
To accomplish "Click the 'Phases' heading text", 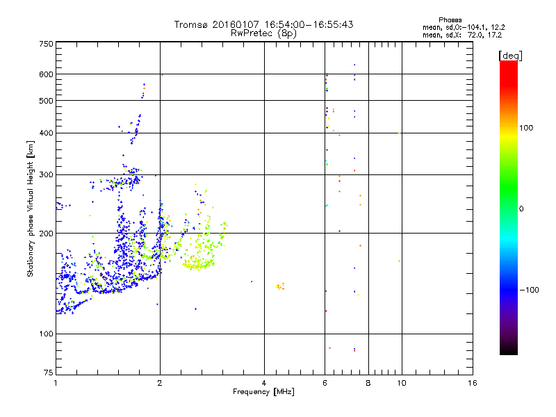I will (450, 20).
